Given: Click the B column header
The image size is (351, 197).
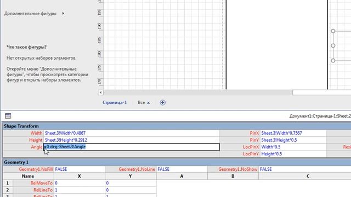Looking at the screenshot, I should point(233,176).
